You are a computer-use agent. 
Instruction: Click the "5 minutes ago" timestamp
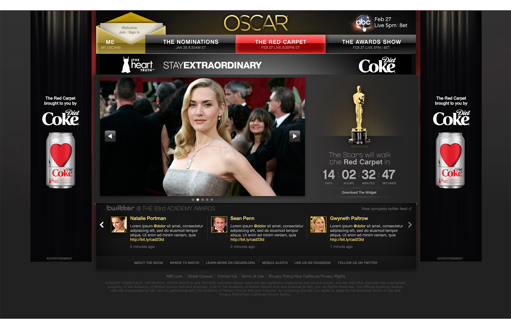[142, 247]
